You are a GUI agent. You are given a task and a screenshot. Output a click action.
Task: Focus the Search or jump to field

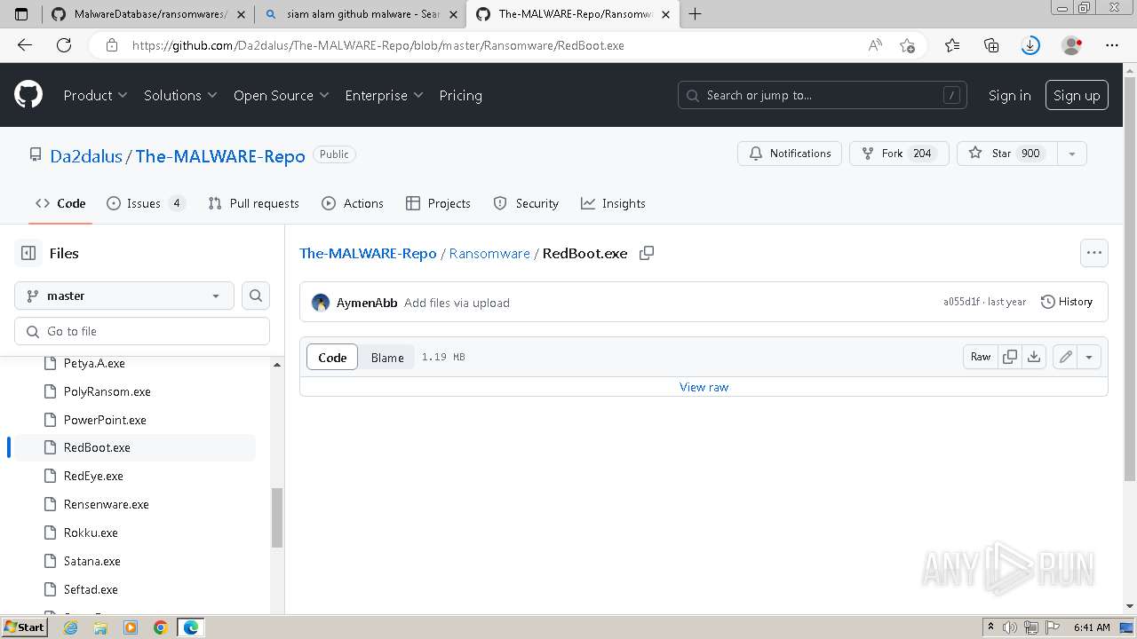pos(823,95)
